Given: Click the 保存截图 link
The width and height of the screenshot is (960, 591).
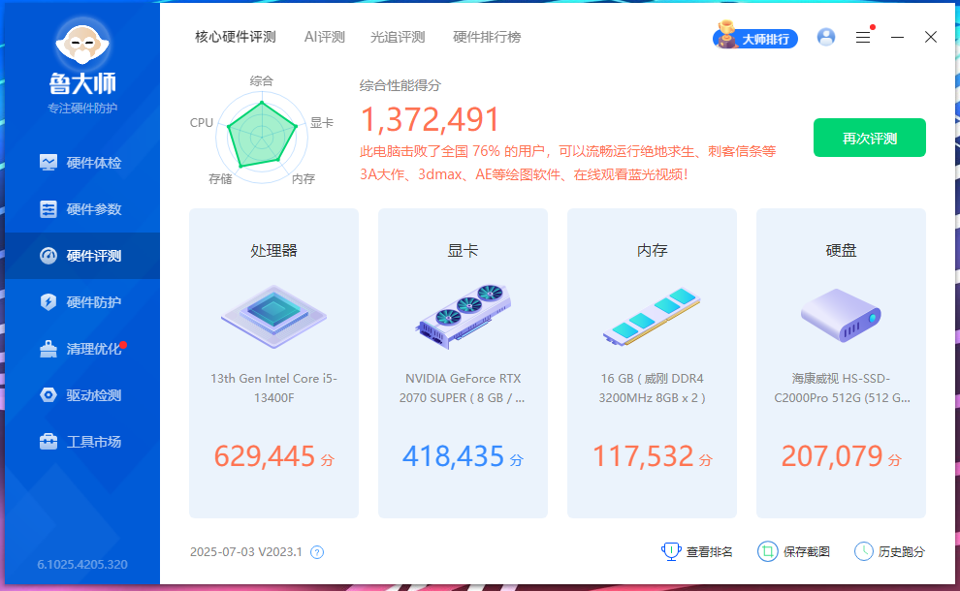Looking at the screenshot, I should click(794, 552).
